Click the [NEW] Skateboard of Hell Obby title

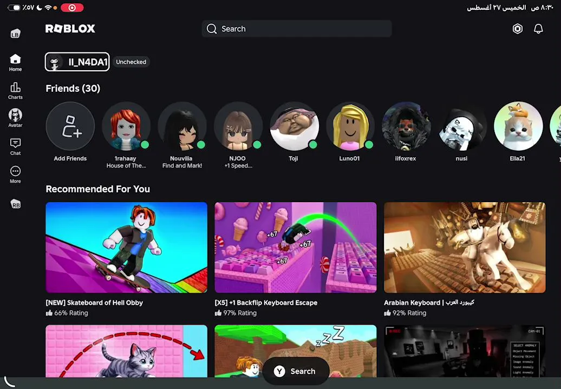click(x=94, y=303)
